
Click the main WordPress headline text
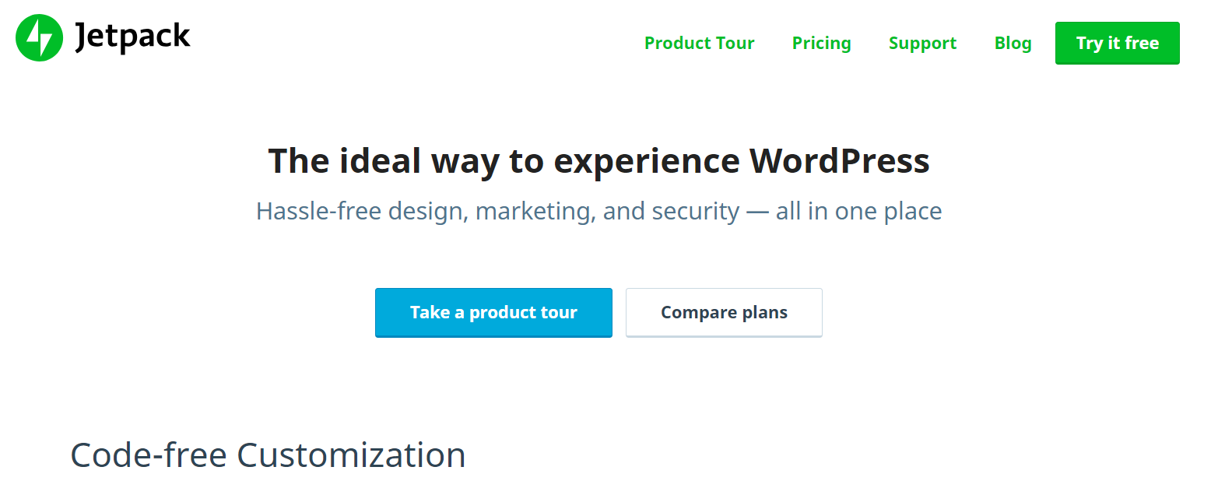(x=598, y=160)
